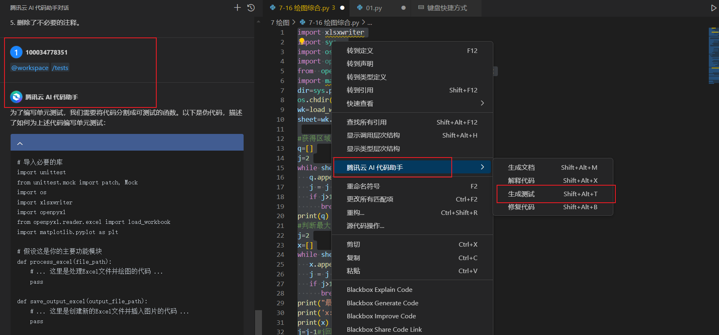This screenshot has height=335, width=719.
Task: Click Blackbox Explain Code
Action: tap(379, 290)
